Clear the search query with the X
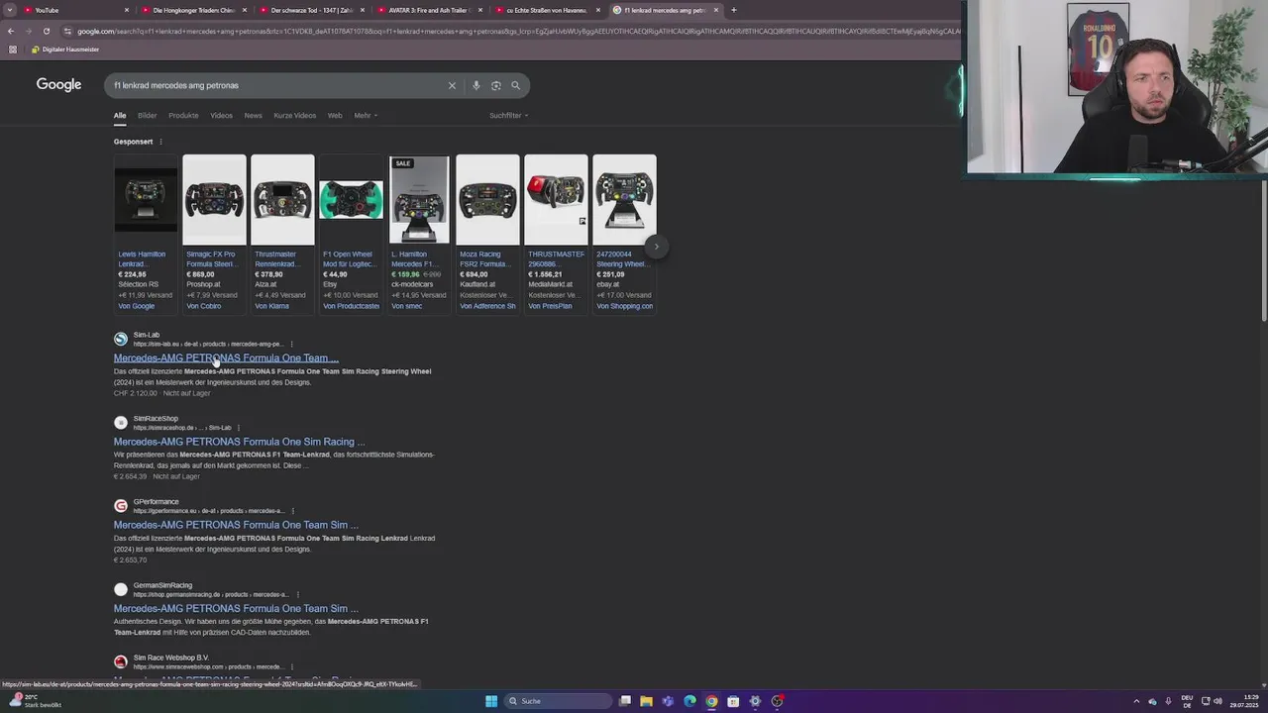1268x713 pixels. (x=452, y=85)
